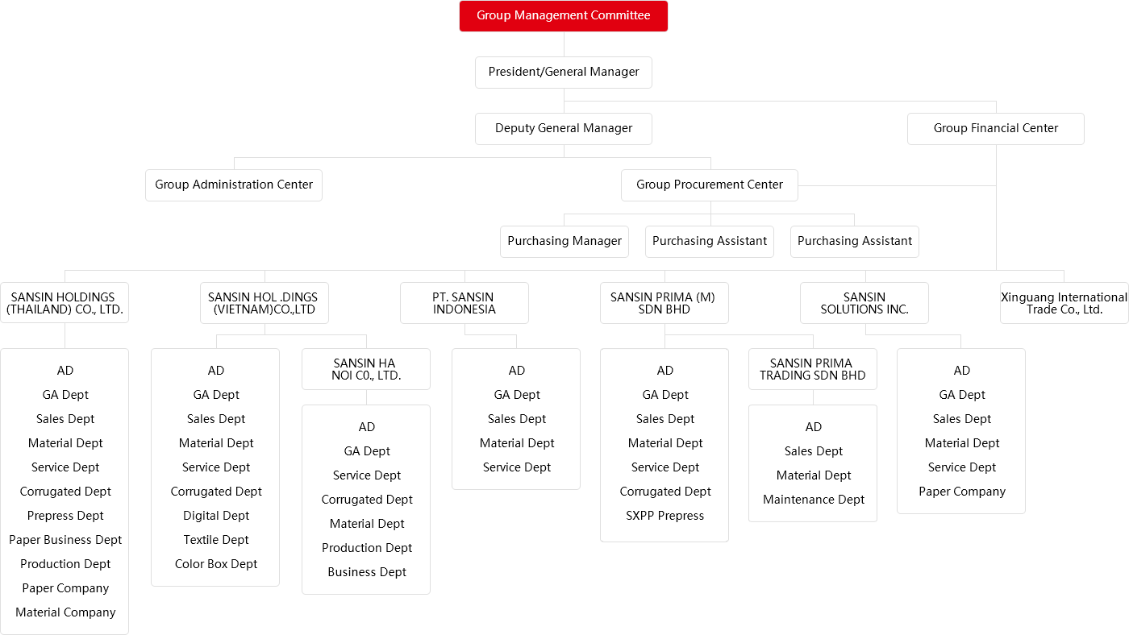The image size is (1129, 635).
Task: Click the Purchasing Manager box
Action: pos(564,241)
